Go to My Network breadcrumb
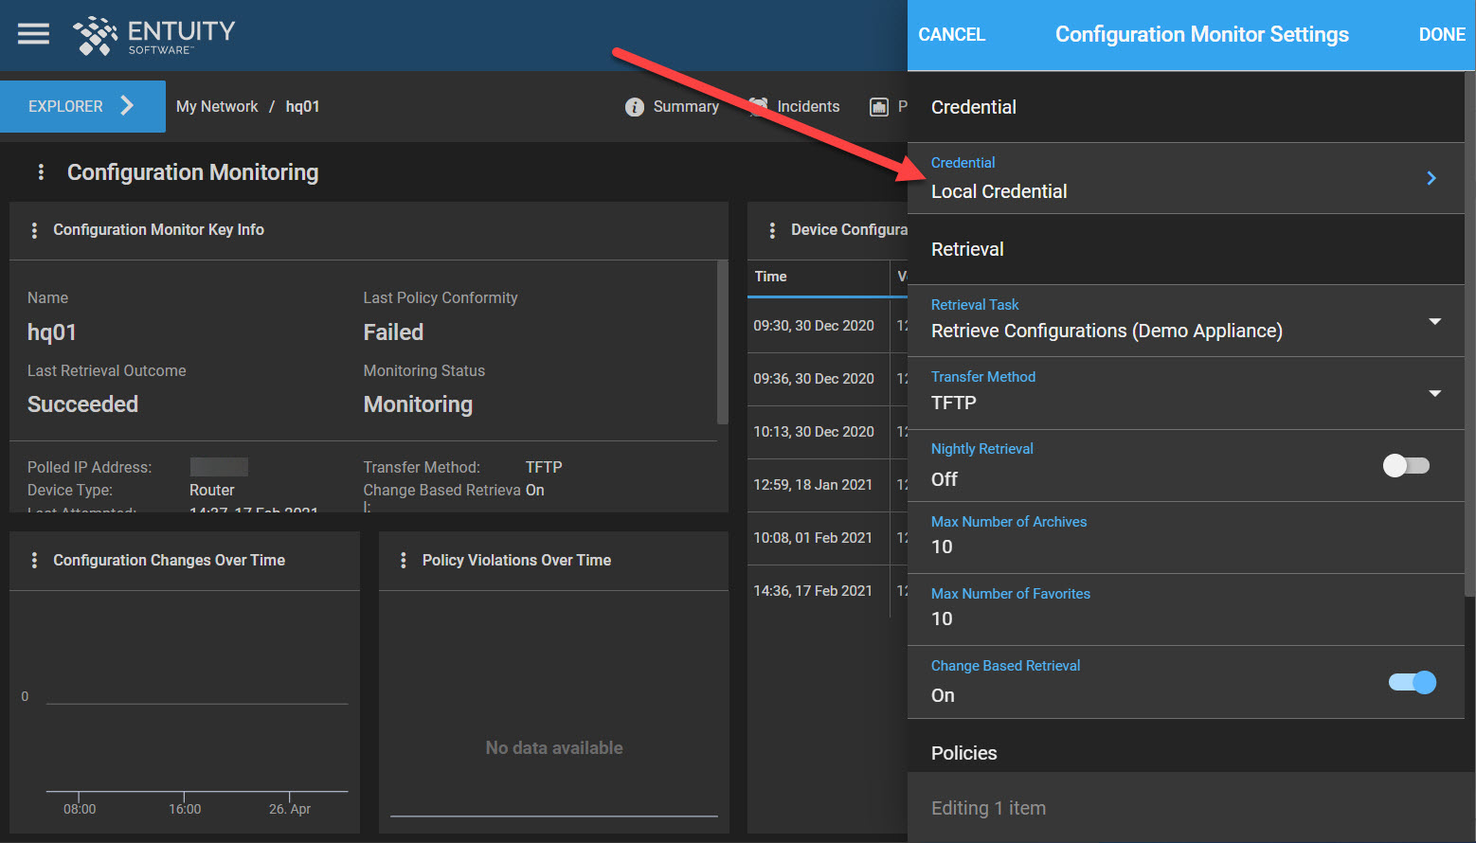The image size is (1476, 843). point(217,106)
